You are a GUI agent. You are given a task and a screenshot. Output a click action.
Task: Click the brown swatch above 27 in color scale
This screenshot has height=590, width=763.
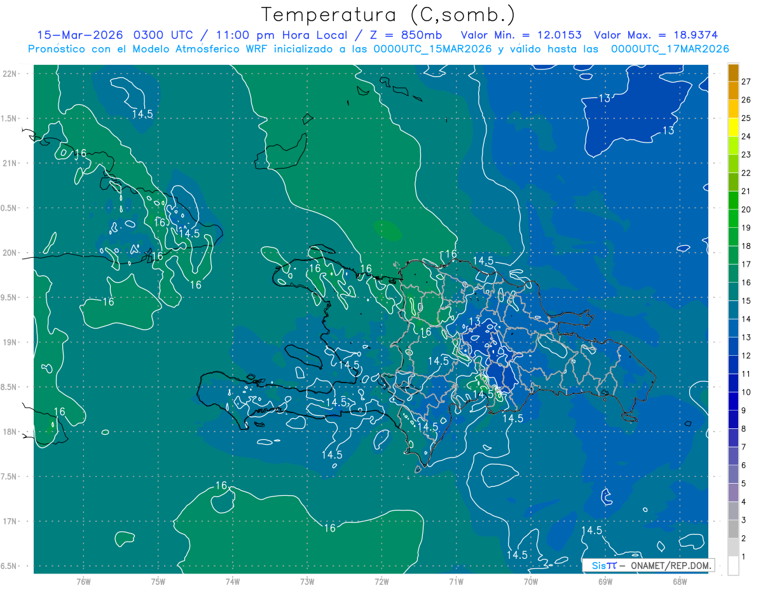click(733, 73)
